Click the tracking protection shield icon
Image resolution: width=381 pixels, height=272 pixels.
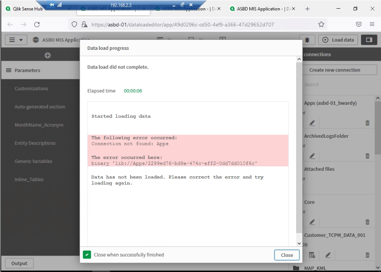(x=74, y=24)
